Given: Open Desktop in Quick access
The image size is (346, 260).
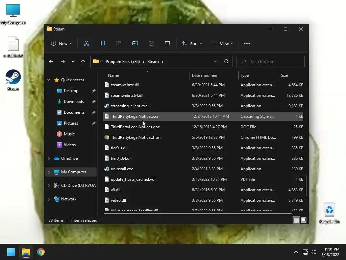Looking at the screenshot, I should pyautogui.click(x=71, y=91).
